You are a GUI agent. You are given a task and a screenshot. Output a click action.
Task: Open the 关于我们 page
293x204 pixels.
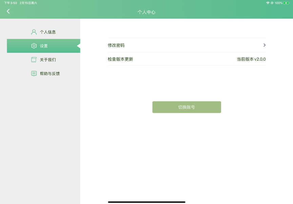tap(43, 60)
